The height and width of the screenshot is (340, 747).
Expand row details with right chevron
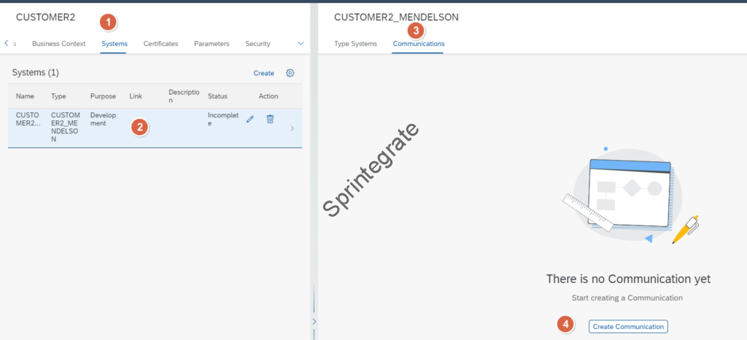[x=293, y=128]
